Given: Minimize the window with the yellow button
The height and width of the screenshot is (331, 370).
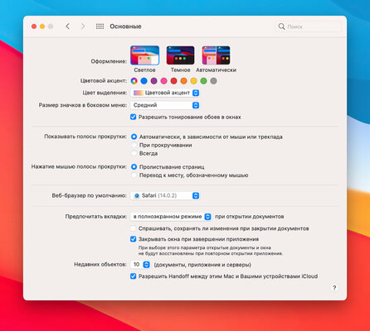Looking at the screenshot, I should coord(42,26).
